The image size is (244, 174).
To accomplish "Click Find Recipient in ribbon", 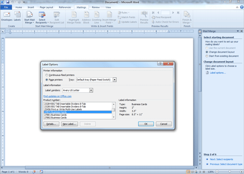I will [161, 17].
